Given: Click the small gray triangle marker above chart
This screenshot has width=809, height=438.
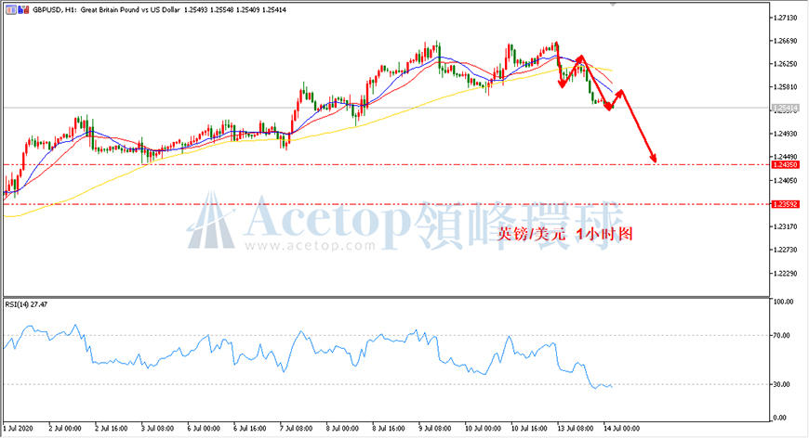Looking at the screenshot, I should [x=613, y=4].
